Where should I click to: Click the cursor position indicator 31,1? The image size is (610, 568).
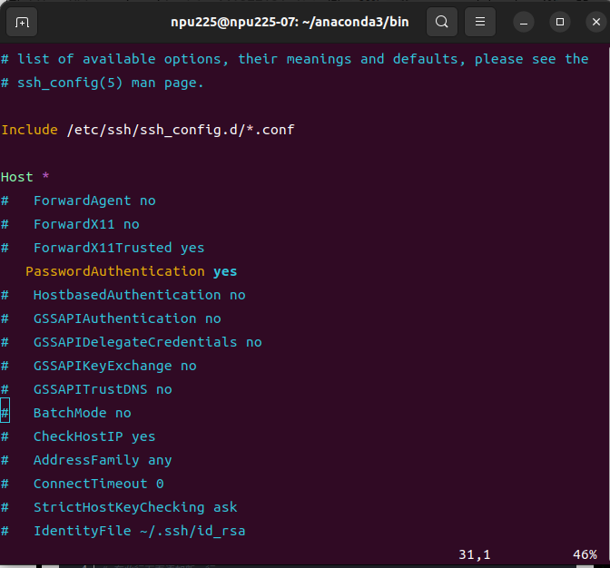point(475,554)
